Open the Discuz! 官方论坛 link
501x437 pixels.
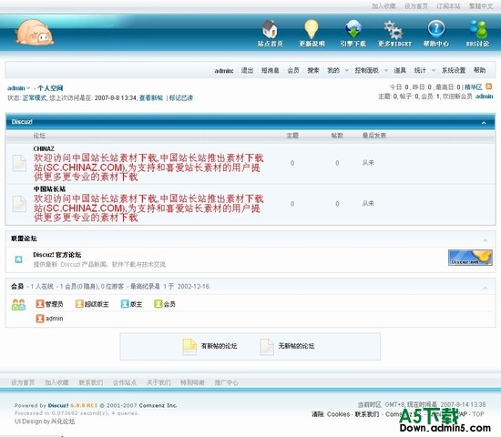[57, 255]
